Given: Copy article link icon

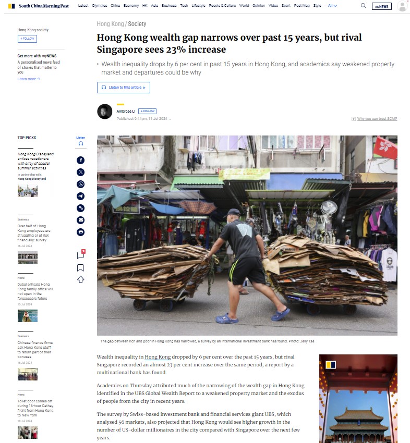Looking at the screenshot, I should tap(80, 208).
